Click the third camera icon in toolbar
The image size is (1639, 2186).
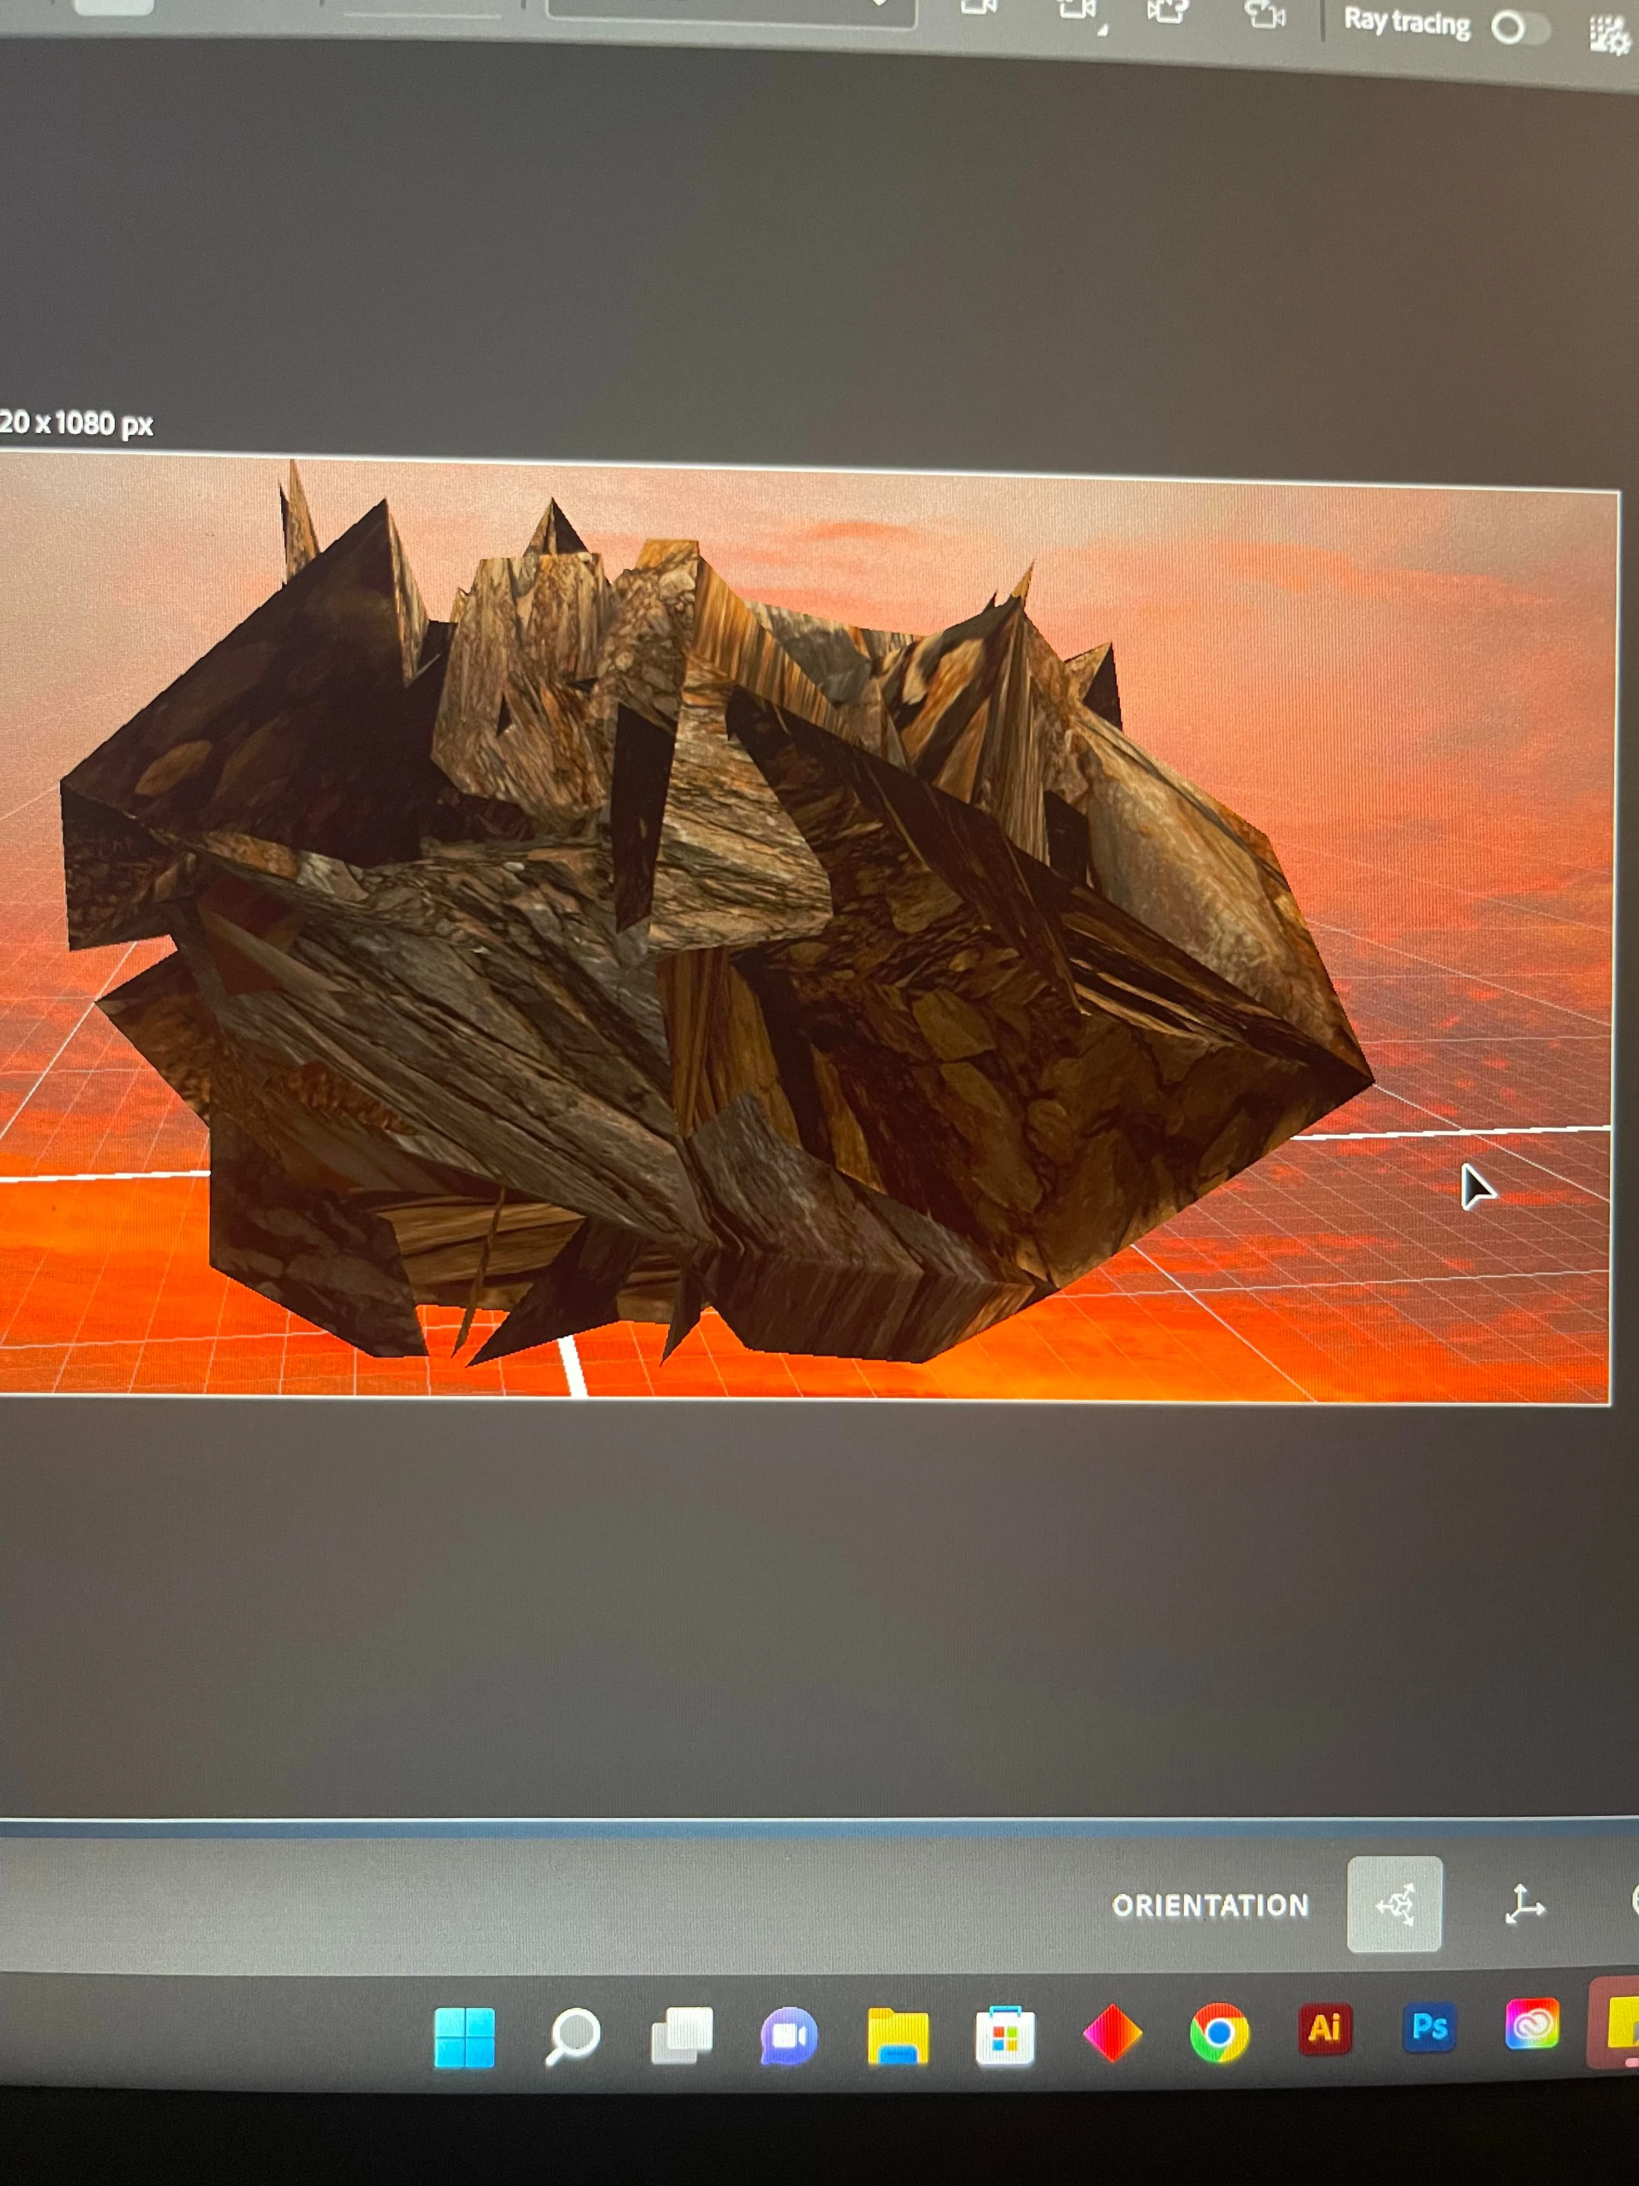coord(1167,12)
